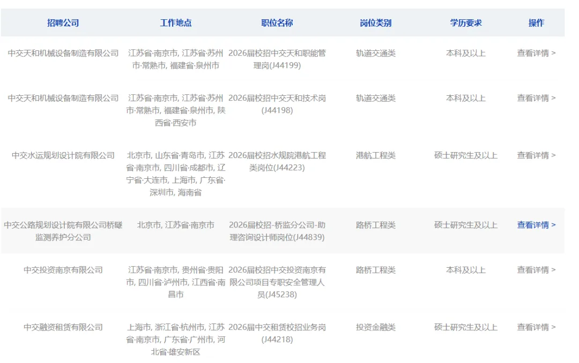Click the 招聘公司 column header

point(63,23)
